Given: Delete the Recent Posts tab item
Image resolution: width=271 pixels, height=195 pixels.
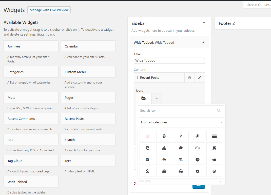Looking at the screenshot, I should coord(189,77).
